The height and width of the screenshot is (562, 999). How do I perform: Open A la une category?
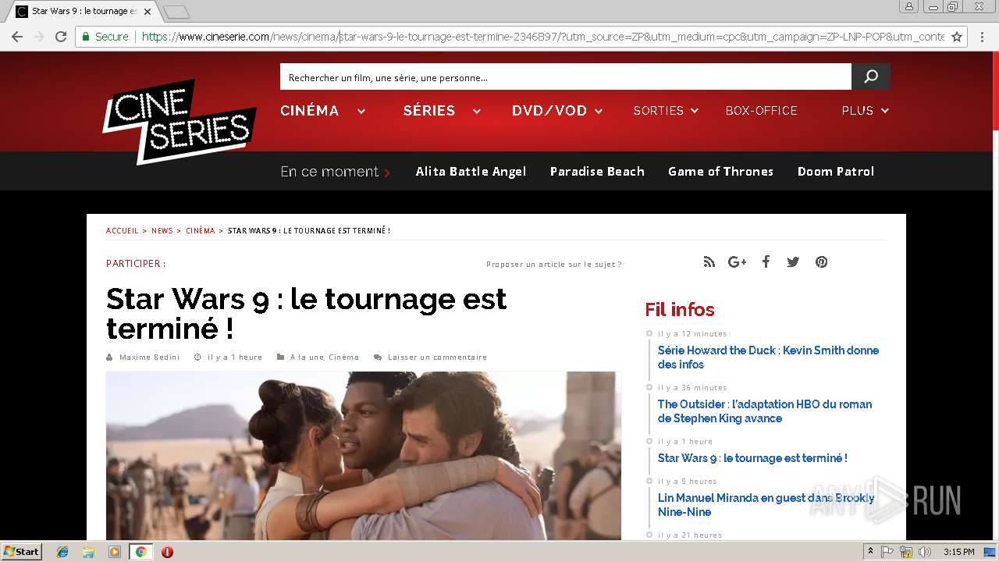tap(307, 357)
